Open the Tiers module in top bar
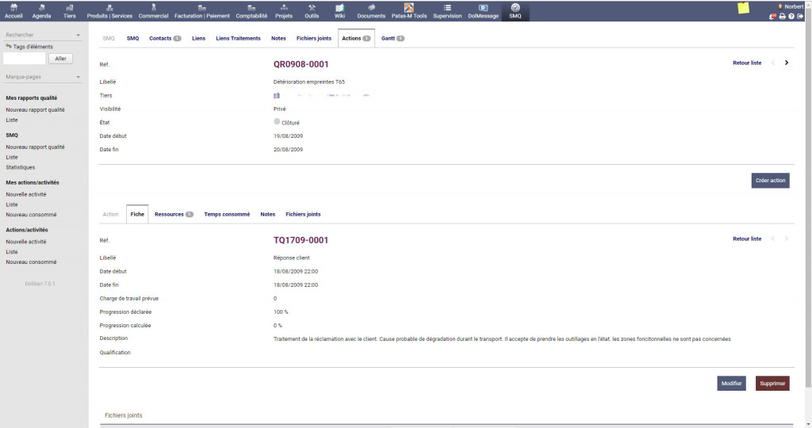Screen dimensions: 812x428 point(70,11)
